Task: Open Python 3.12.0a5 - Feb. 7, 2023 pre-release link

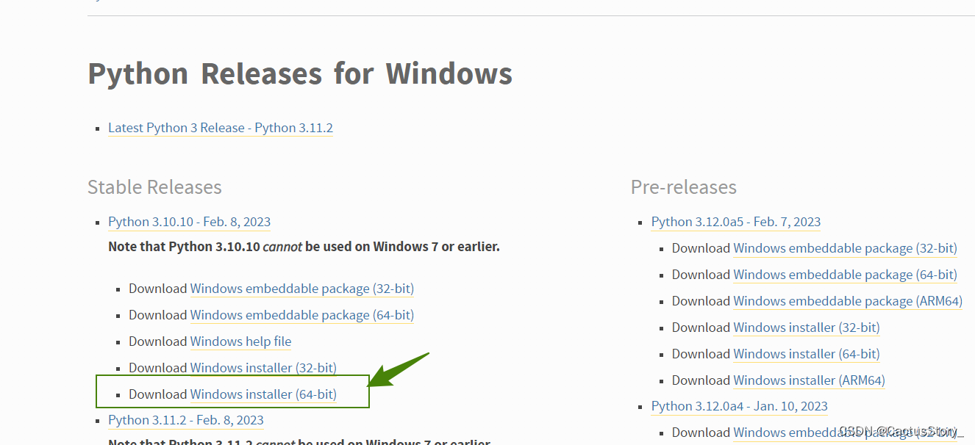Action: 736,222
